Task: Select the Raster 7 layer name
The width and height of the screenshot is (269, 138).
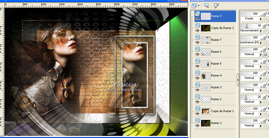Action: 216,40
